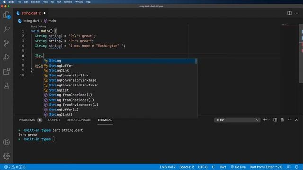The image size is (303, 170).
Task: Click the feedback icon in status bar
Action: tap(288, 167)
